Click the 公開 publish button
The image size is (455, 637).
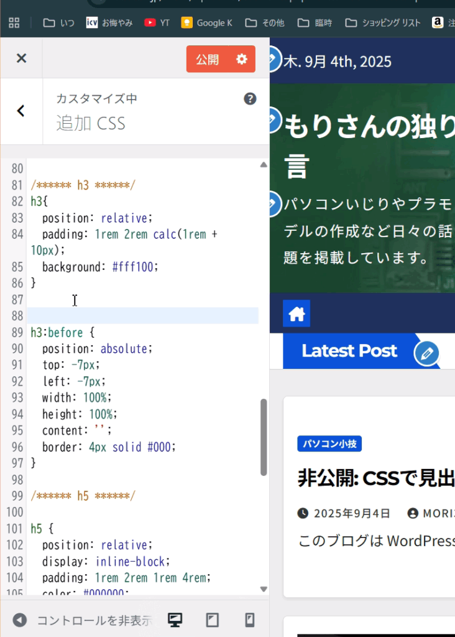[208, 59]
